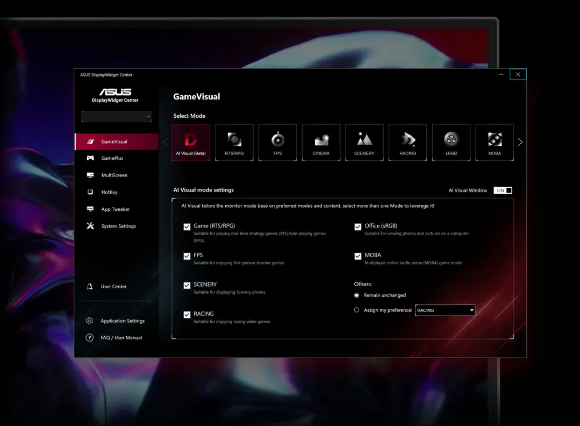Minimize the DisplayWidget Center window
This screenshot has width=580, height=426.
501,74
